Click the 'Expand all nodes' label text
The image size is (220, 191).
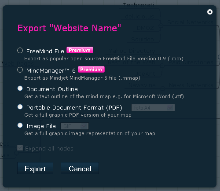(x=49, y=149)
